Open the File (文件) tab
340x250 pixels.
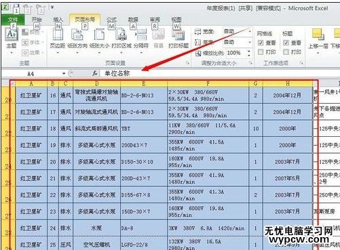click(x=13, y=20)
